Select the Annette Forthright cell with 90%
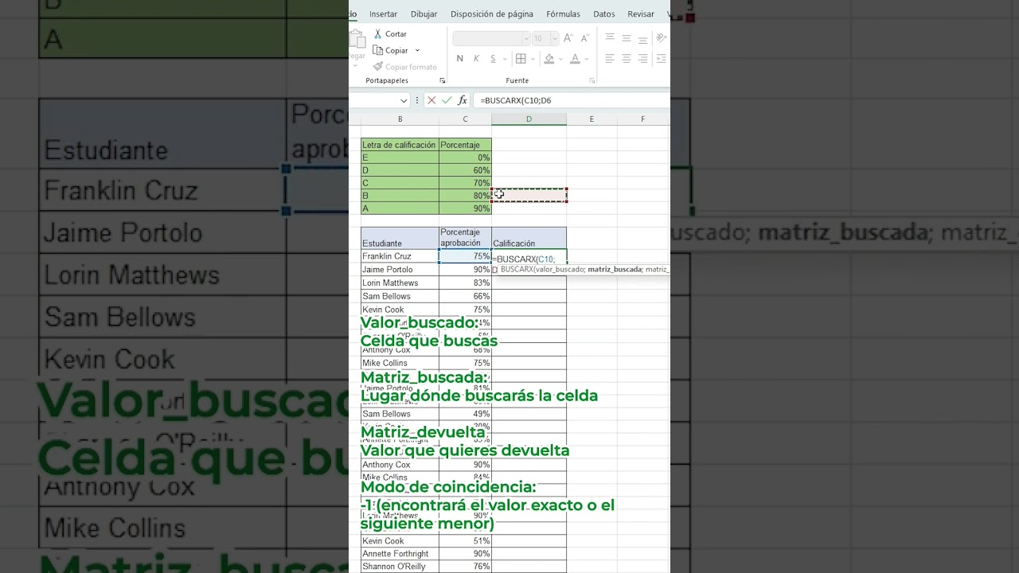Viewport: 1019px width, 573px height. (x=400, y=554)
